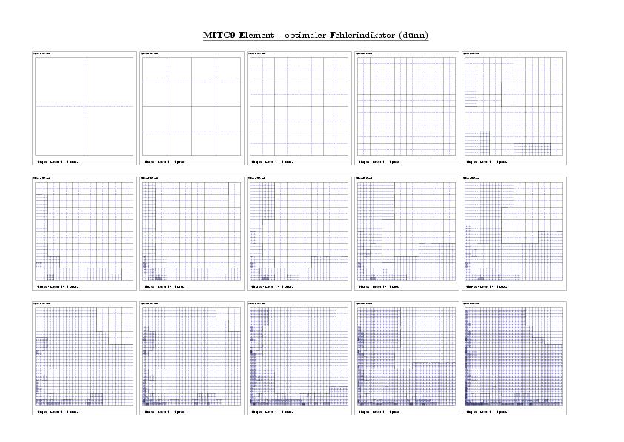
Task: Pick the densest final mesh plot, bottom right
Action: [x=514, y=356]
